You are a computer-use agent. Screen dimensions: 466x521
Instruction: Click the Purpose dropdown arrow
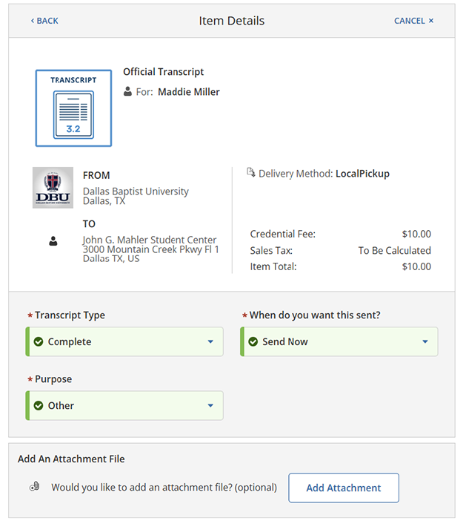coord(210,406)
